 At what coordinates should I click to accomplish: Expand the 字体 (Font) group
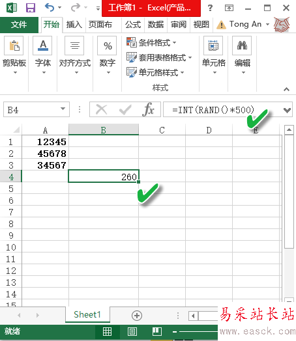coord(42,55)
